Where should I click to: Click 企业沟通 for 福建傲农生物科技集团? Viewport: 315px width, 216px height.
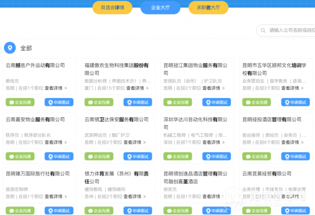[99, 102]
